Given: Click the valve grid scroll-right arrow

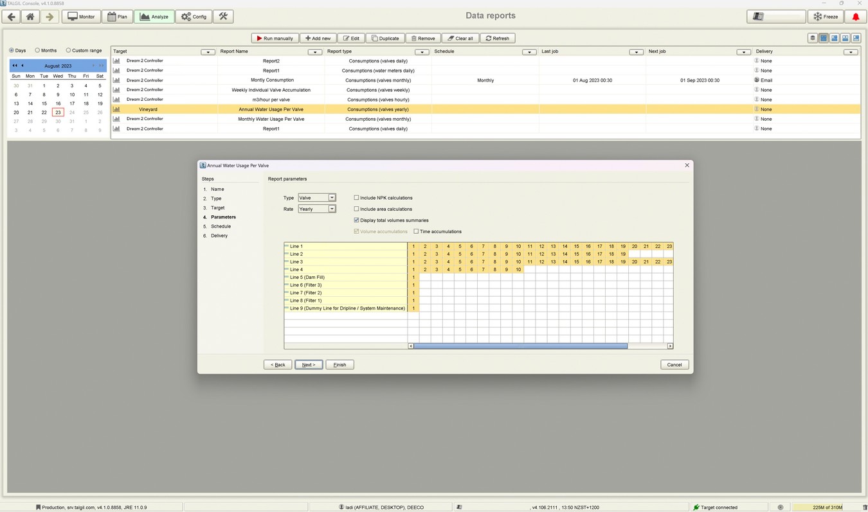Looking at the screenshot, I should tap(670, 346).
